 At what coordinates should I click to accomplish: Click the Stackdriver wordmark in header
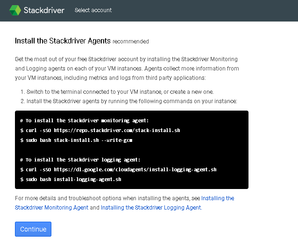(x=43, y=10)
